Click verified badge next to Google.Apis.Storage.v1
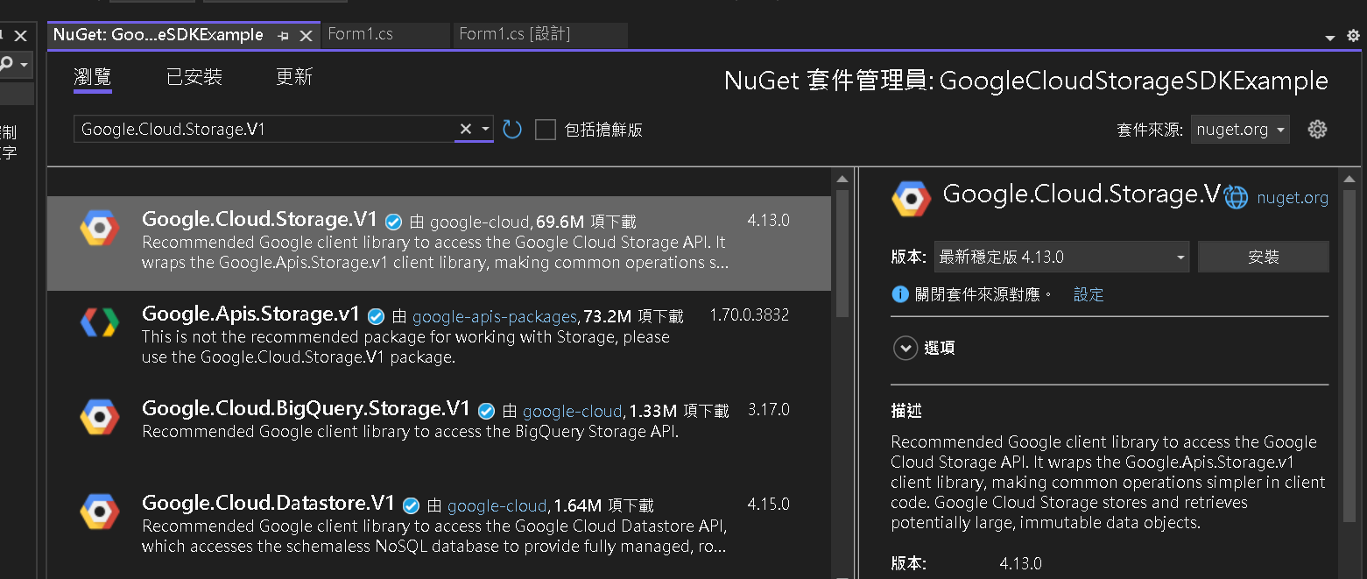 377,316
